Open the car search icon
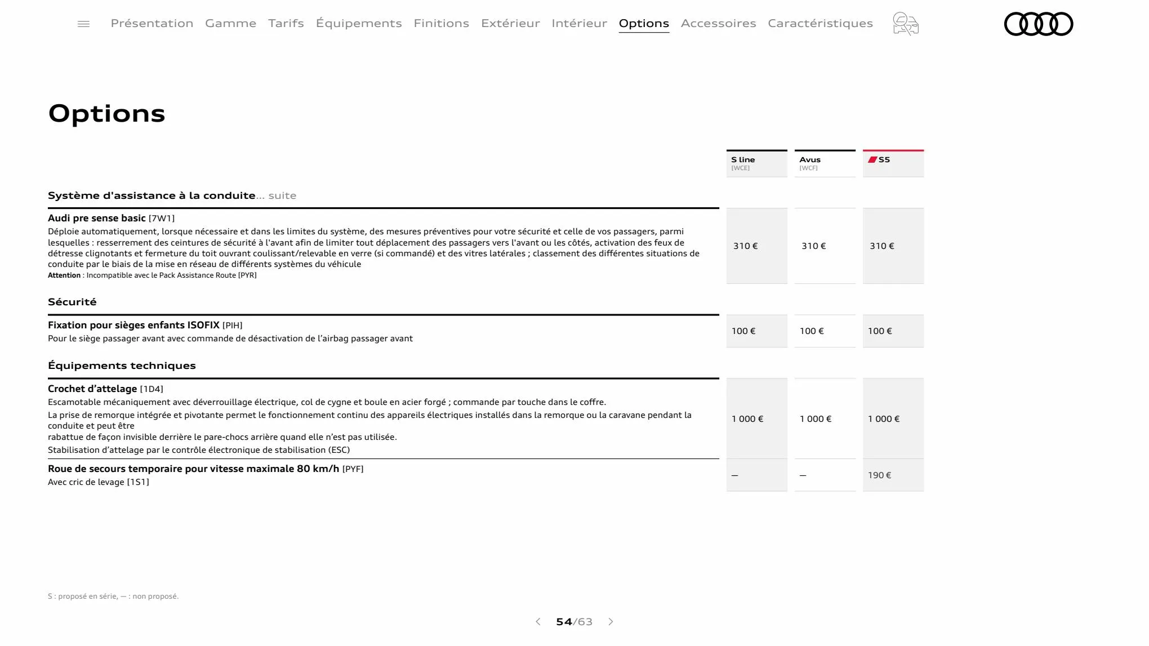 click(x=906, y=24)
